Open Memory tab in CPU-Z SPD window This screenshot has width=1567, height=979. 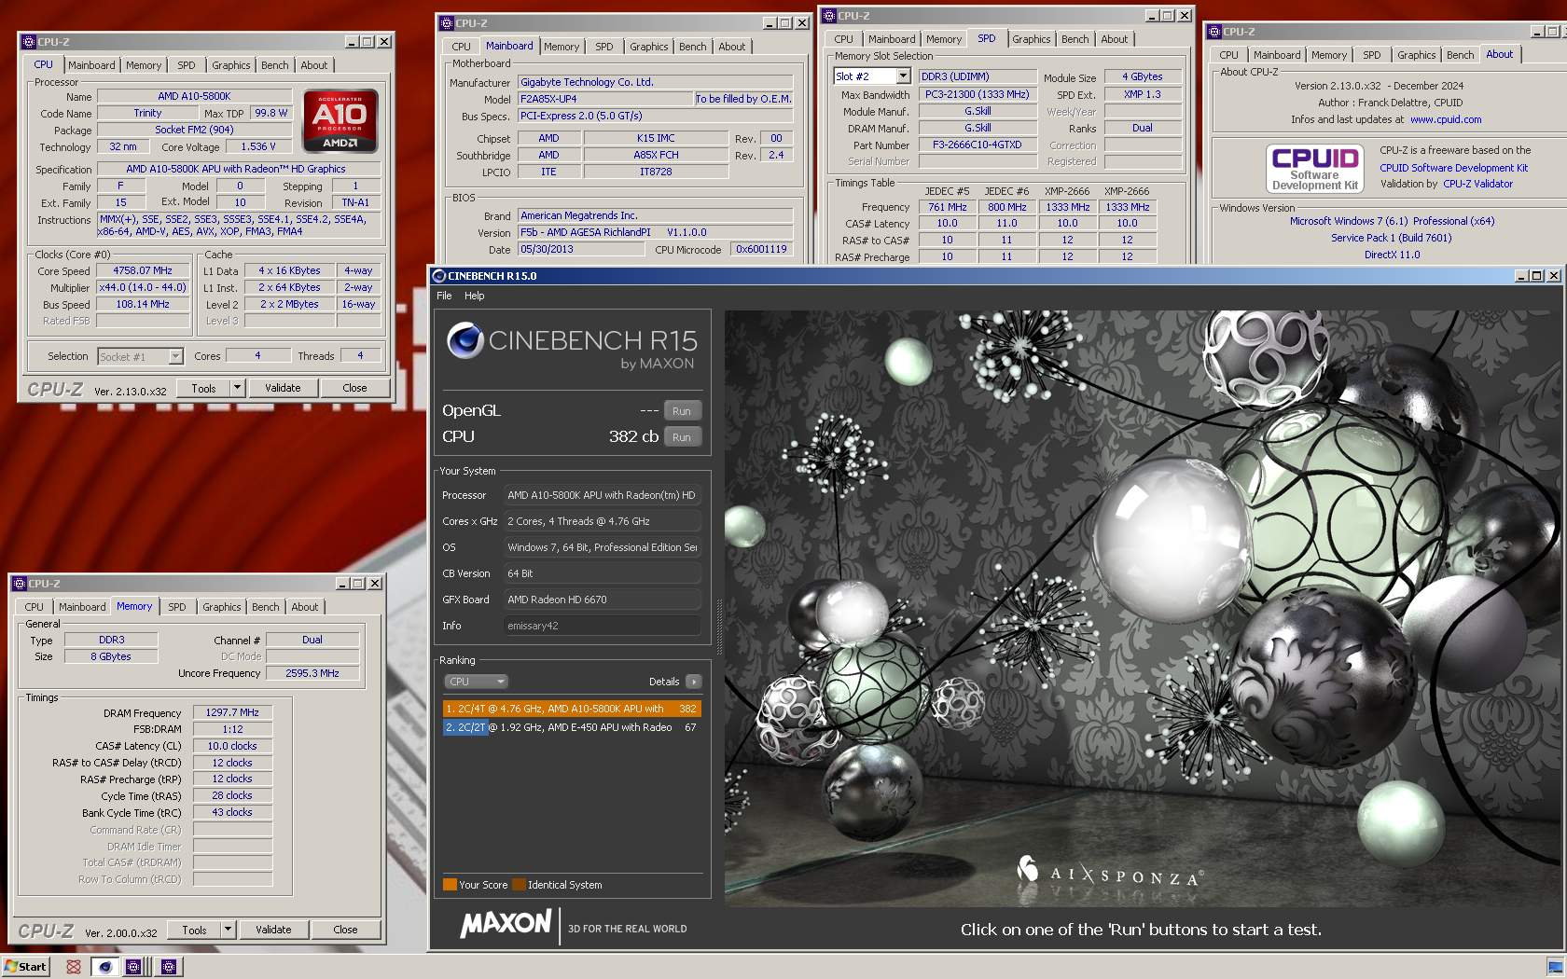pyautogui.click(x=944, y=39)
